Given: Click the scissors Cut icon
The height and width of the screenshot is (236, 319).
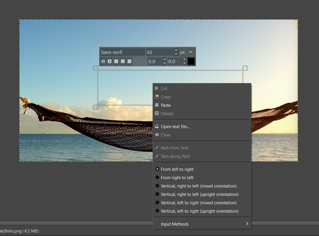Looking at the screenshot, I should pyautogui.click(x=157, y=89).
